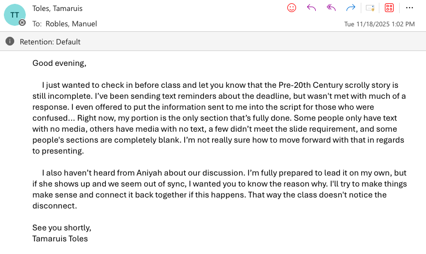Viewport: 426px width, 254px height.
Task: Reply to the sender
Action: coord(311,8)
